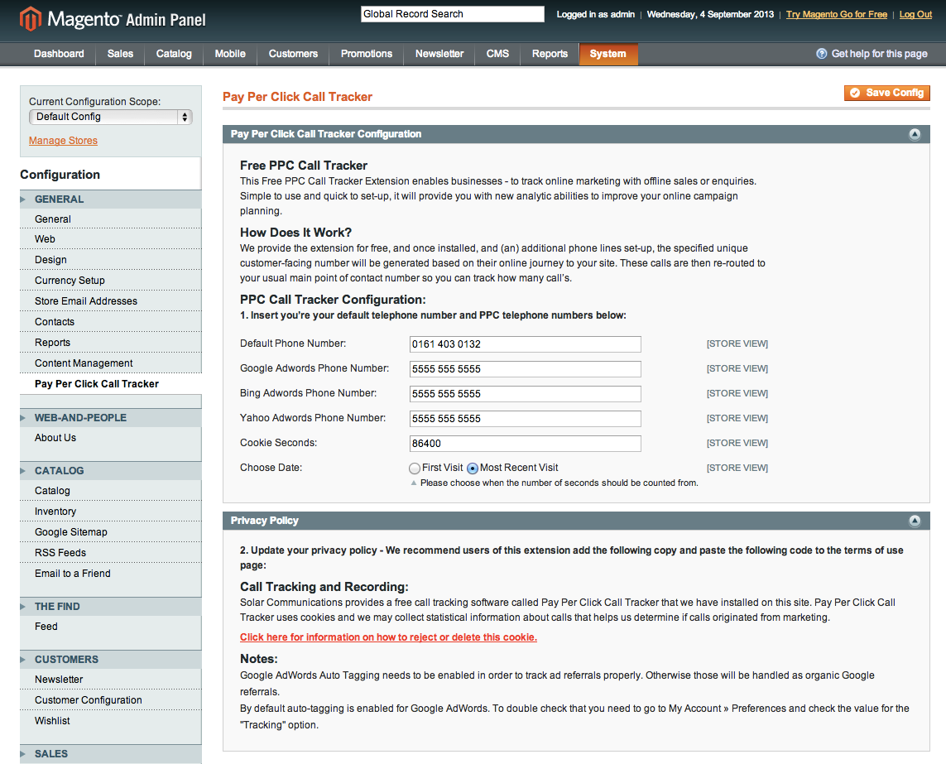Click the Global Record Search field

click(x=453, y=14)
